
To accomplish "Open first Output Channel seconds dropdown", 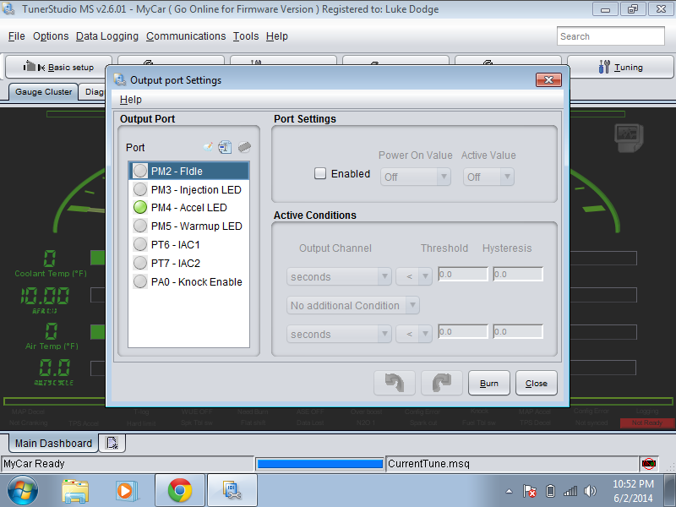I will tap(339, 276).
